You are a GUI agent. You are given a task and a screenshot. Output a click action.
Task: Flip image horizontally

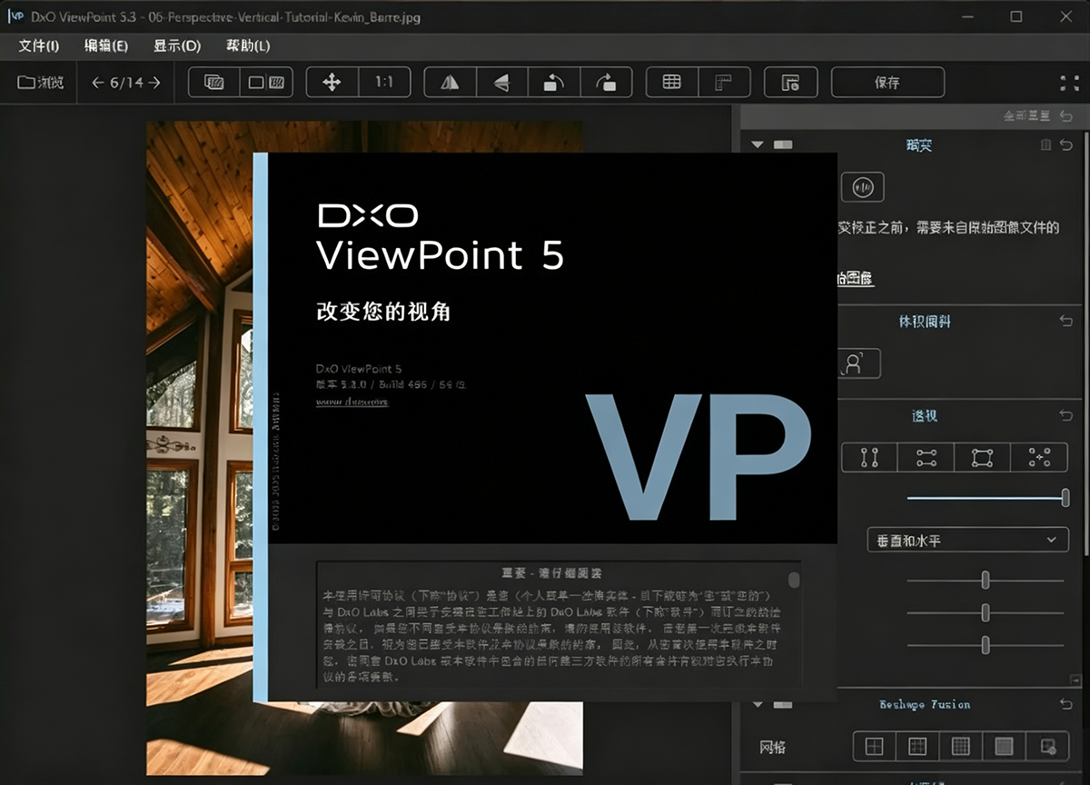(450, 83)
